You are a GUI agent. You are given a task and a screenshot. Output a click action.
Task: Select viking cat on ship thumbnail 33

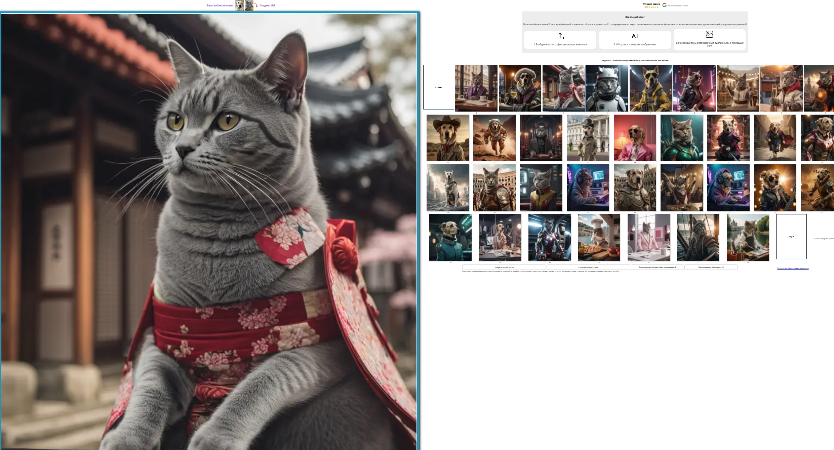tap(698, 238)
